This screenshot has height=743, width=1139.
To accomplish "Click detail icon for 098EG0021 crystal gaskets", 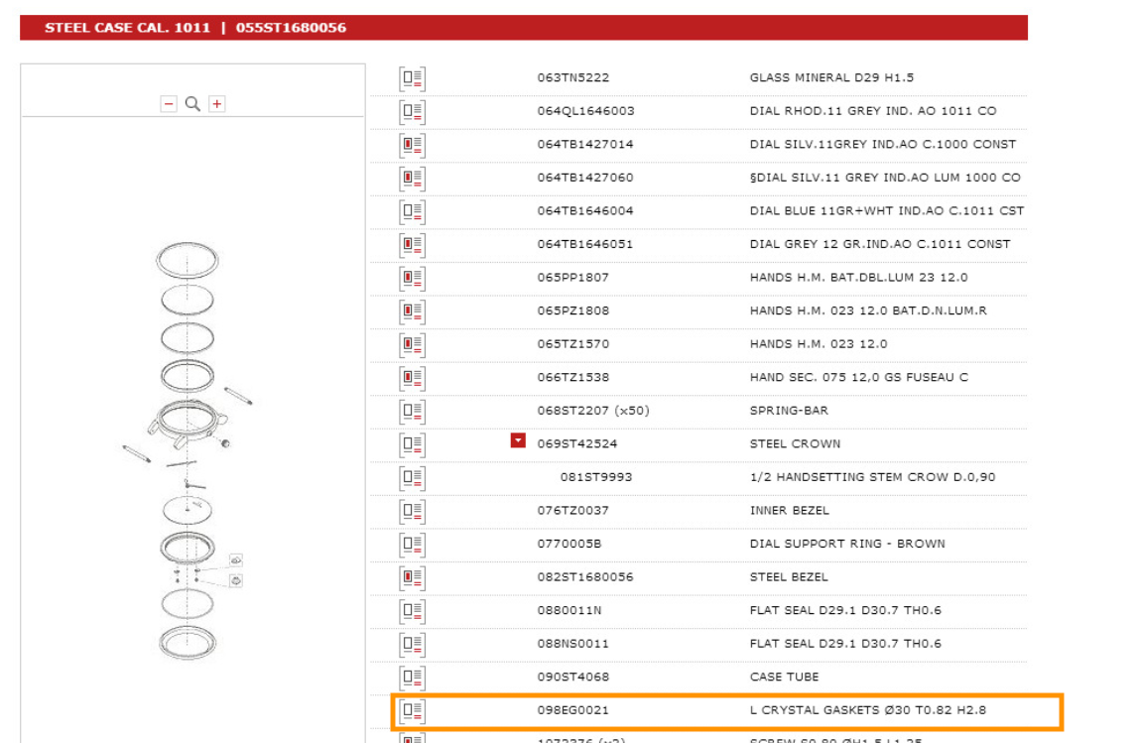I will (412, 710).
